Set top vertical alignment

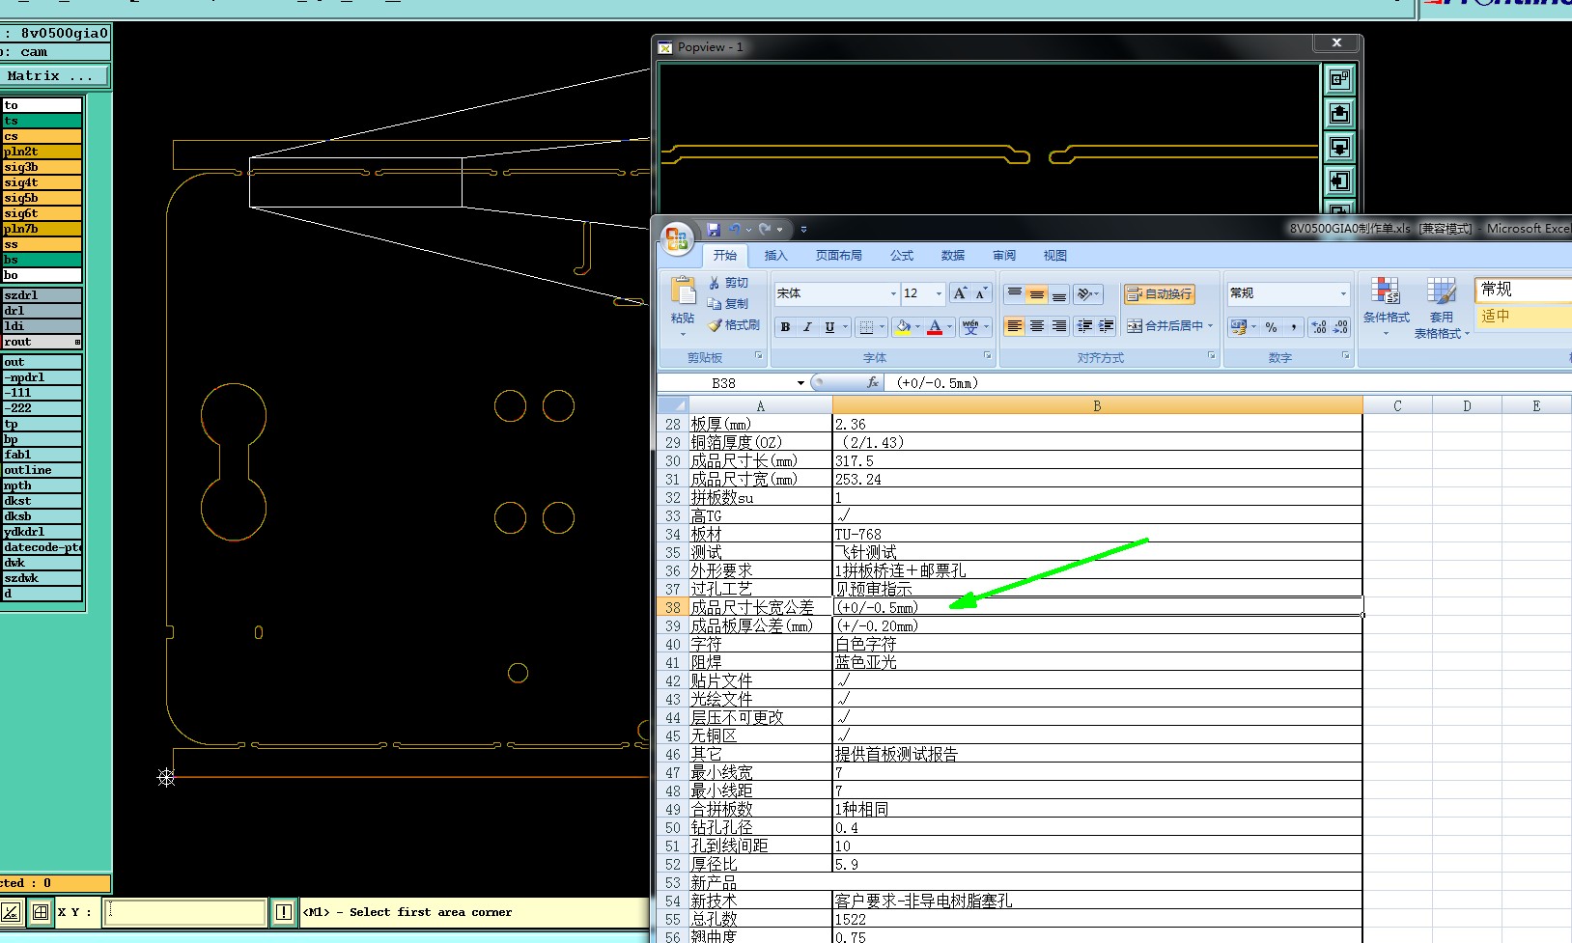tap(1014, 293)
